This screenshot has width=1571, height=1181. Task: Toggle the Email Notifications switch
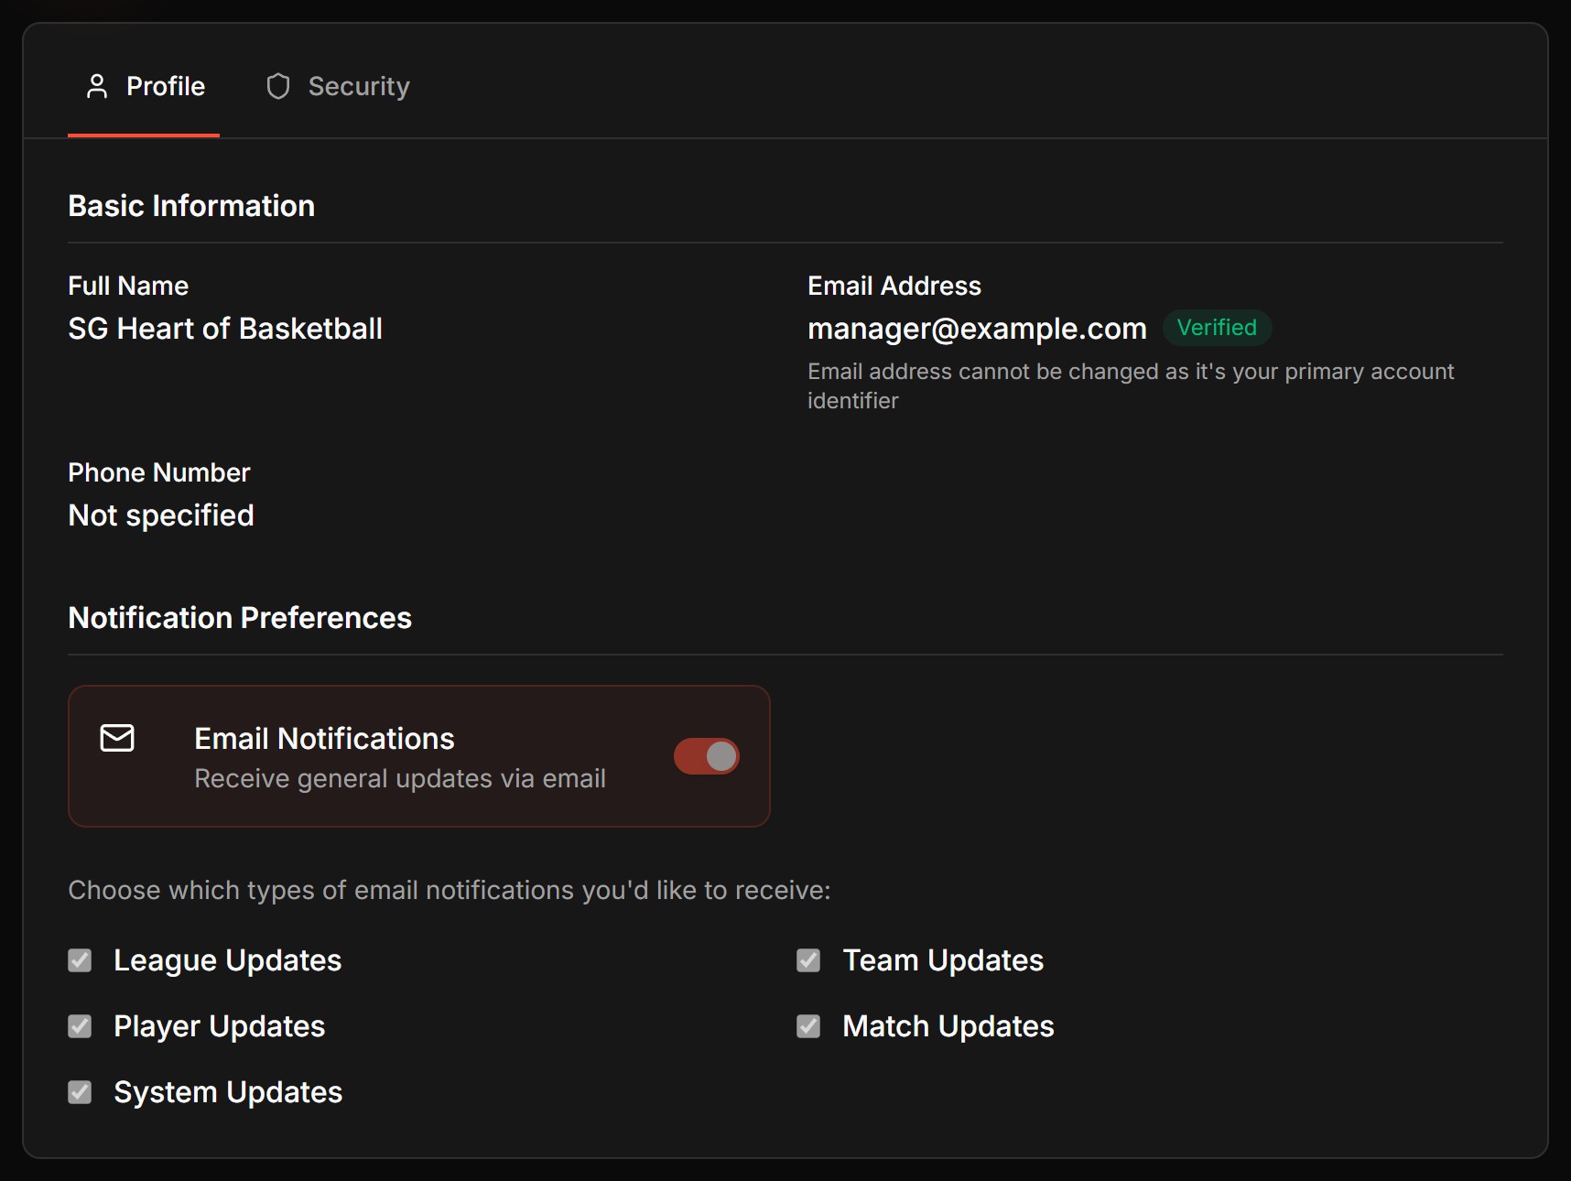point(707,756)
